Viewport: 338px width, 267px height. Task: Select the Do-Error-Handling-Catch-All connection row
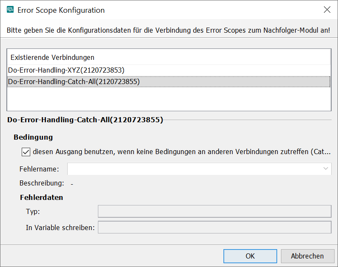pyautogui.click(x=74, y=82)
